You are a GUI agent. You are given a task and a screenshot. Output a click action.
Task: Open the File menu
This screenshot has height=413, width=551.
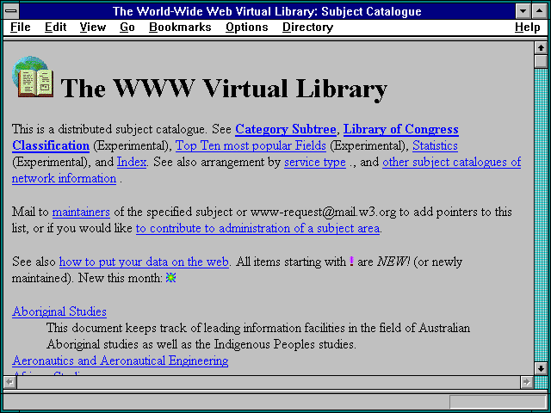[x=21, y=27]
